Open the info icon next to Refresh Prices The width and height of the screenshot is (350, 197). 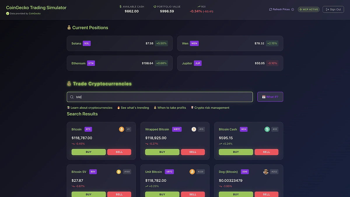tap(293, 9)
